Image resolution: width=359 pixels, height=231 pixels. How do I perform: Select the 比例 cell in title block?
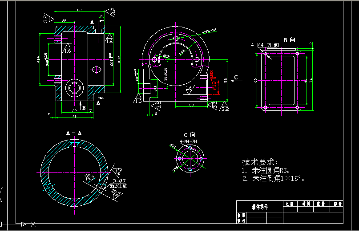pyautogui.click(x=290, y=204)
